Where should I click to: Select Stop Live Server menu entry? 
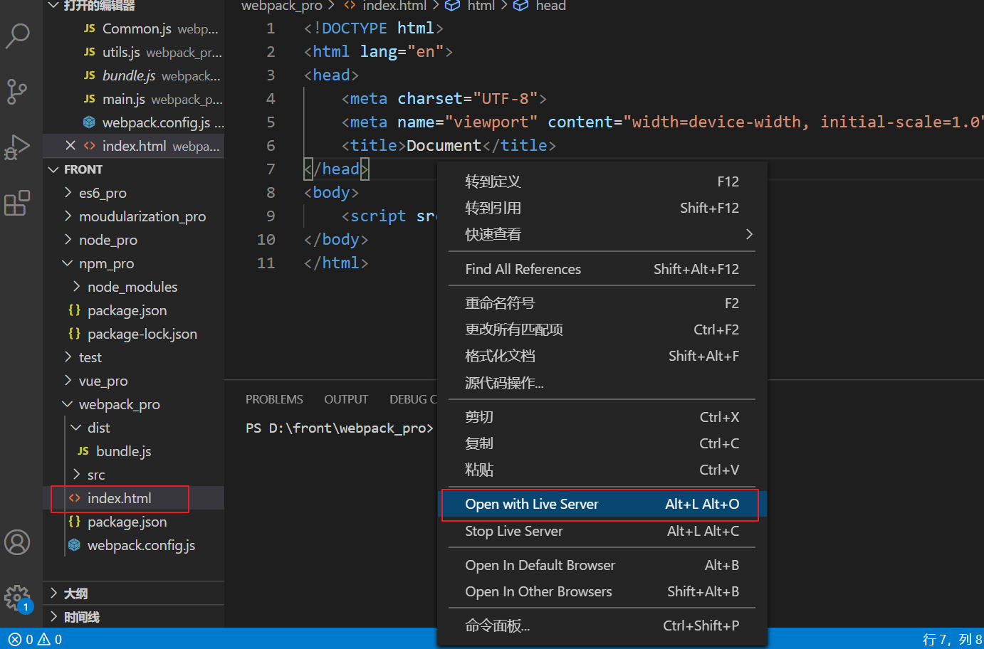point(602,531)
